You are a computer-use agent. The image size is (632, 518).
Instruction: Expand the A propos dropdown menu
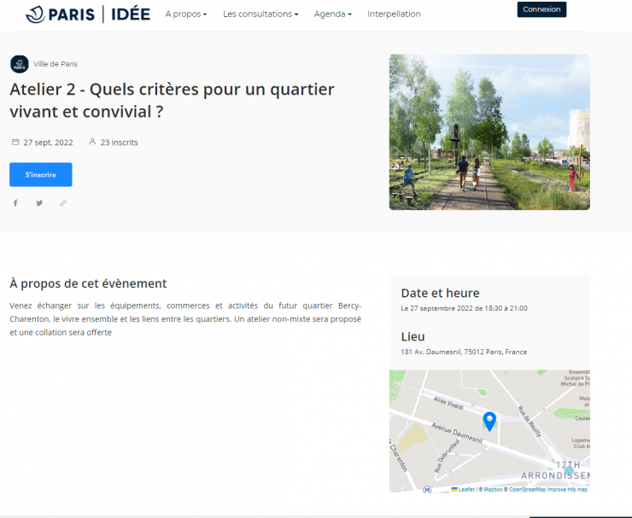(185, 15)
